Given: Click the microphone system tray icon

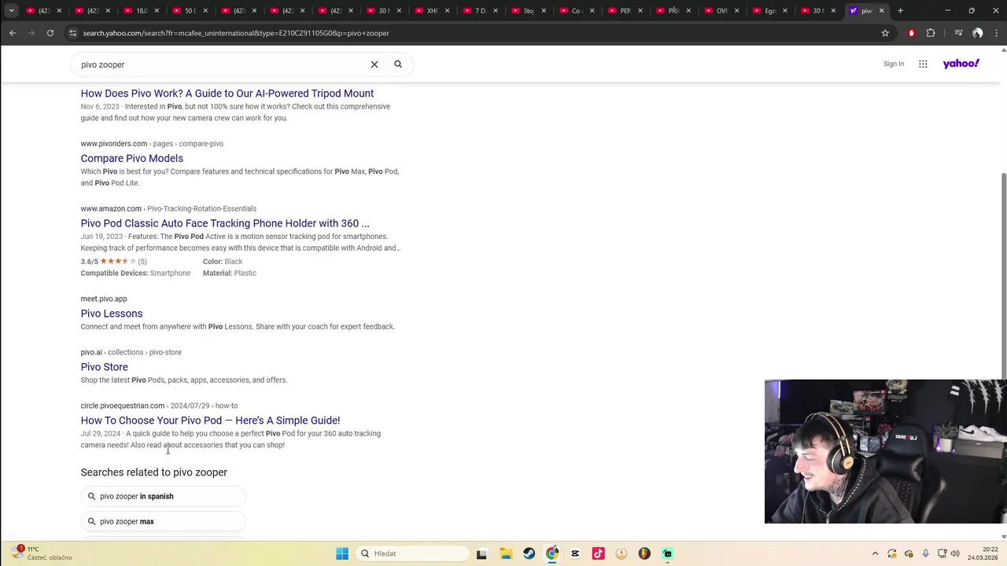Looking at the screenshot, I should (x=925, y=553).
